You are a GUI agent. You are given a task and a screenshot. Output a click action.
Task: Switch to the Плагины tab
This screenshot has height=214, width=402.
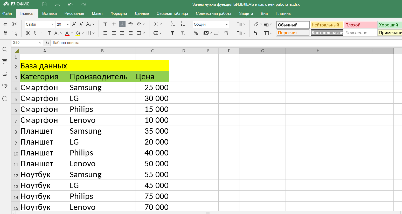coord(283,13)
